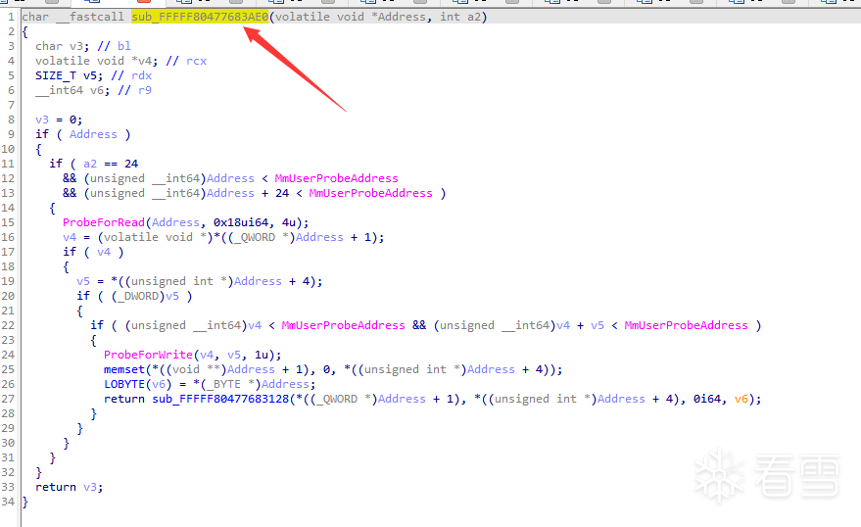Click variable v3 in declaration line 3
The width and height of the screenshot is (861, 527).
coord(76,46)
